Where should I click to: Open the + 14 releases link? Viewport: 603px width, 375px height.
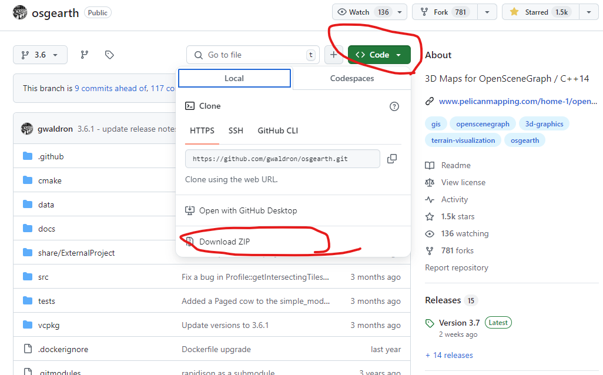point(449,356)
